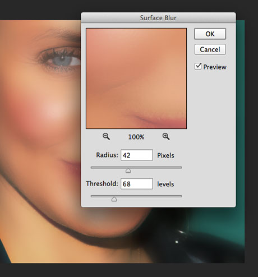The height and width of the screenshot is (277, 258).
Task: Click the Threshold label text
Action: [102, 184]
